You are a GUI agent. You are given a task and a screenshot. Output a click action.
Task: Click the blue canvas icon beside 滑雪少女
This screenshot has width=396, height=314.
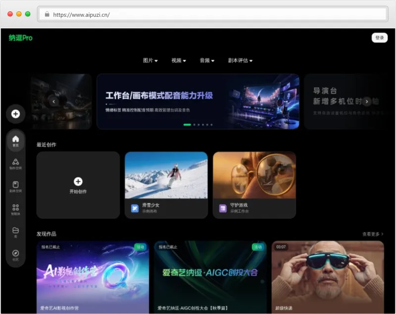(135, 208)
